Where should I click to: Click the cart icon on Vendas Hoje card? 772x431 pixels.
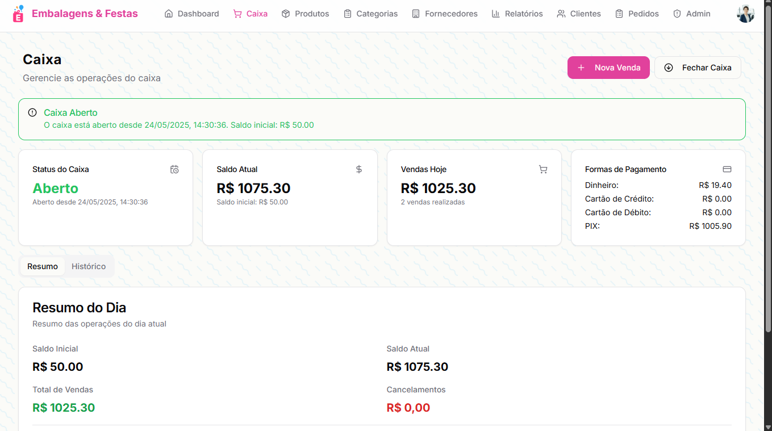pos(543,169)
